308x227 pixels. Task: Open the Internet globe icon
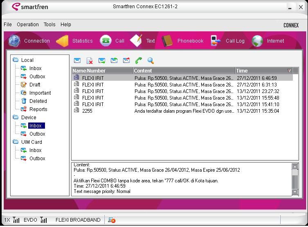coord(257,41)
